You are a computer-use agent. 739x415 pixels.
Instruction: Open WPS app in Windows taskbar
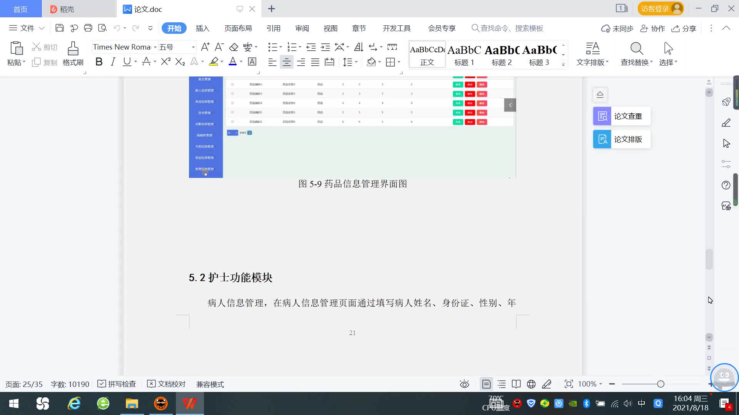pyautogui.click(x=189, y=403)
